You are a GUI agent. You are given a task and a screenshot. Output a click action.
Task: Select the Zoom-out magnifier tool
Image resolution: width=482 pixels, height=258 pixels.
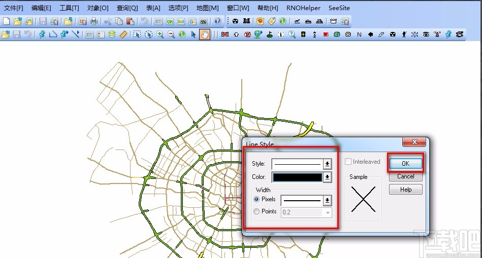coord(171,34)
